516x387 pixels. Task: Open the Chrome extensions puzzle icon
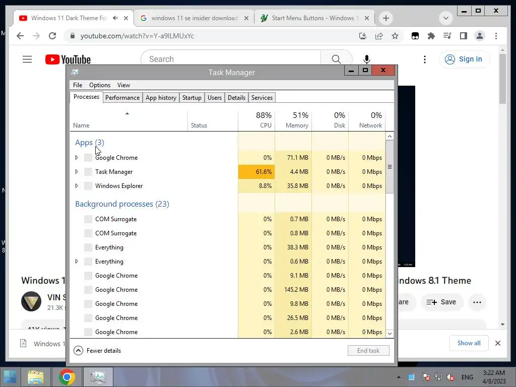(431, 36)
